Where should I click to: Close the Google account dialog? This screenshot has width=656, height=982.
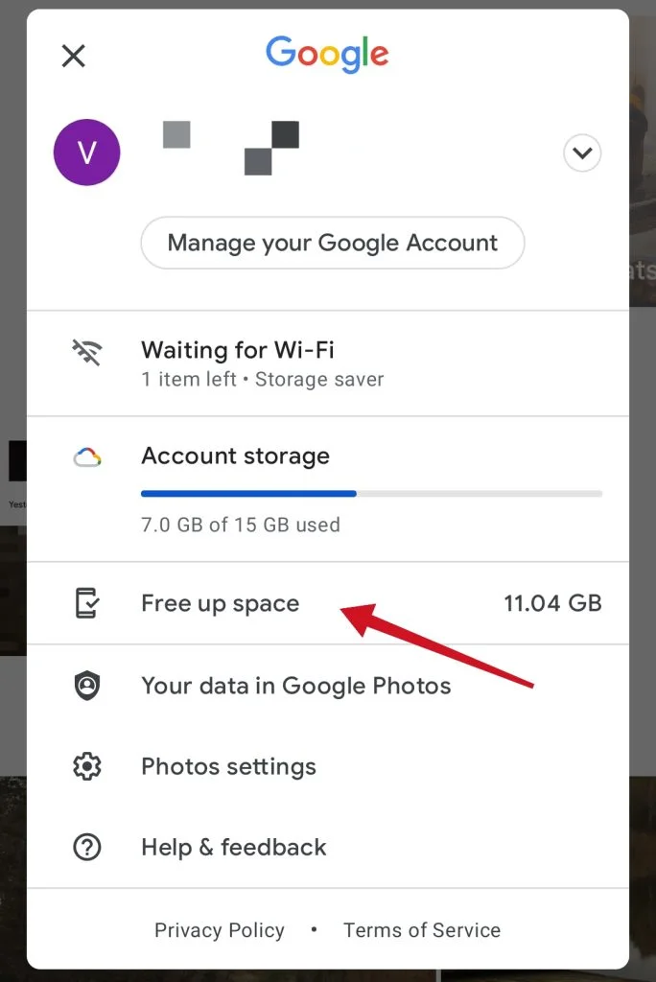coord(73,56)
